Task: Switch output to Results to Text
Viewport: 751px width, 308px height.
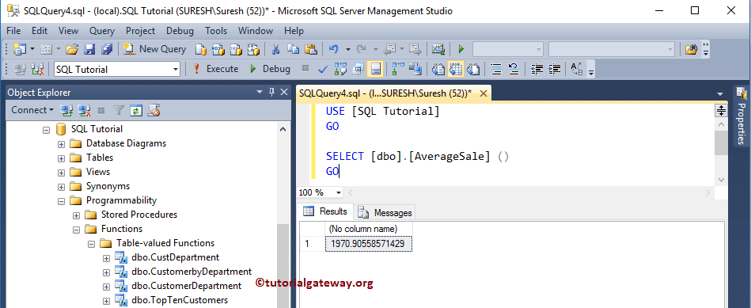Action: point(438,70)
